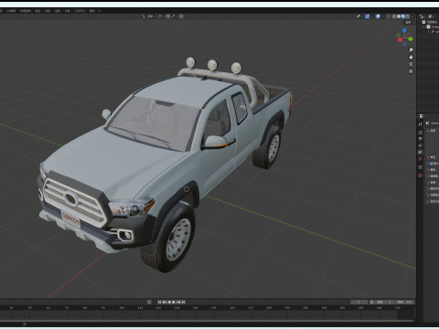The height and width of the screenshot is (329, 439).
Task: Toggle the checked checkbox in scene properties
Action: (431, 164)
